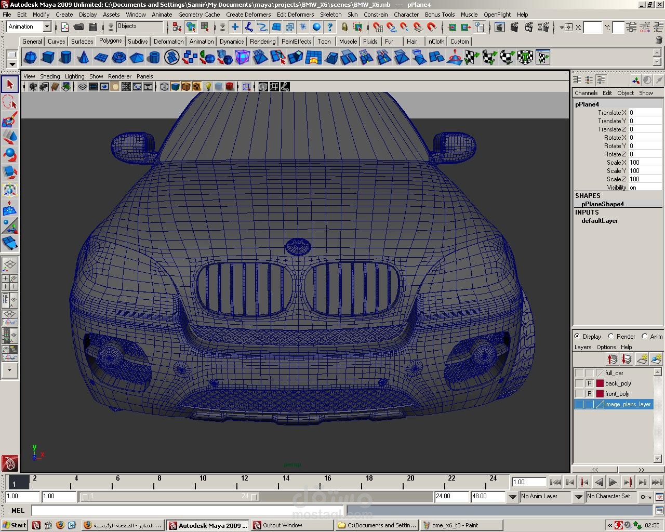This screenshot has height=532, width=665.
Task: Click the polygon cylinder shelf icon
Action: click(x=66, y=57)
